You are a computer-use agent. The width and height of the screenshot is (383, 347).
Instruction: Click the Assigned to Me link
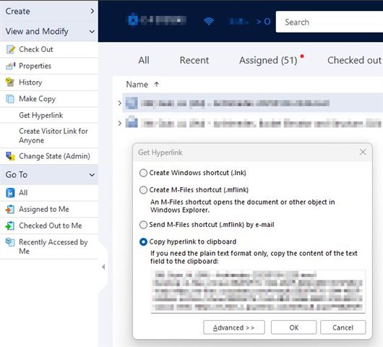tap(44, 210)
